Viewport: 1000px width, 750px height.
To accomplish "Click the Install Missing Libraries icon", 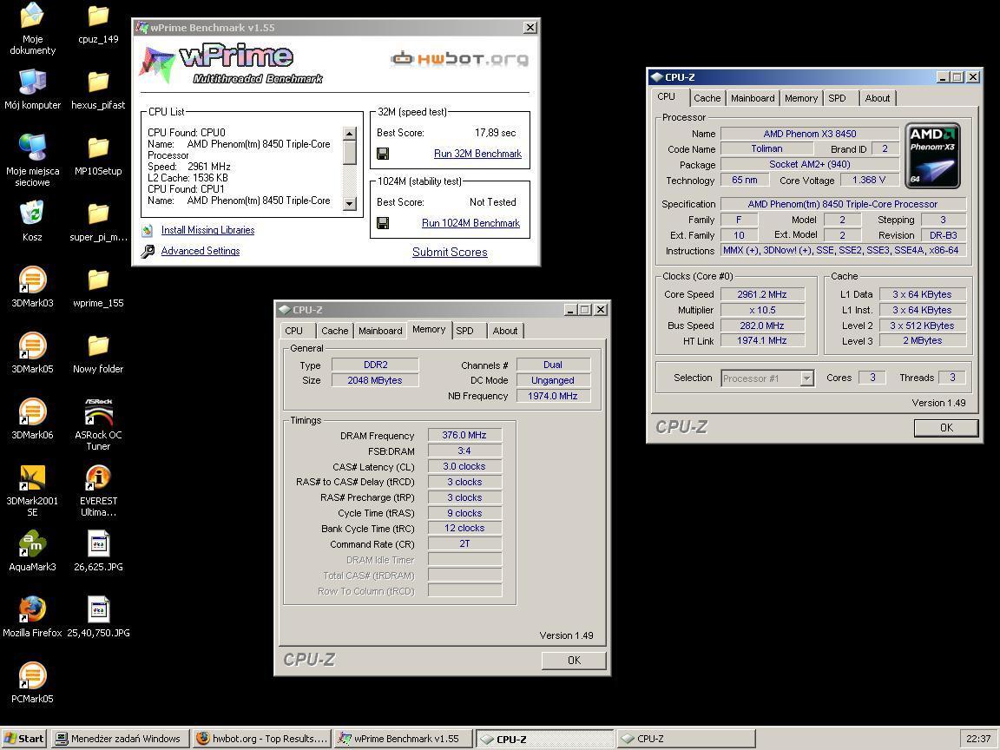I will tap(148, 230).
